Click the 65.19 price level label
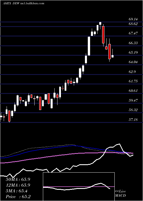The width and height of the screenshot is (143, 201). pyautogui.click(x=133, y=53)
